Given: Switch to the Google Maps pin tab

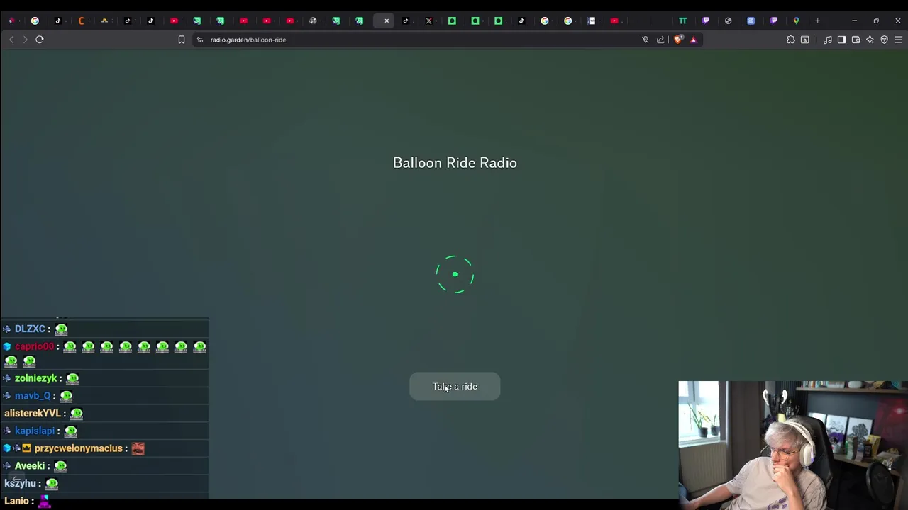Looking at the screenshot, I should (x=796, y=21).
